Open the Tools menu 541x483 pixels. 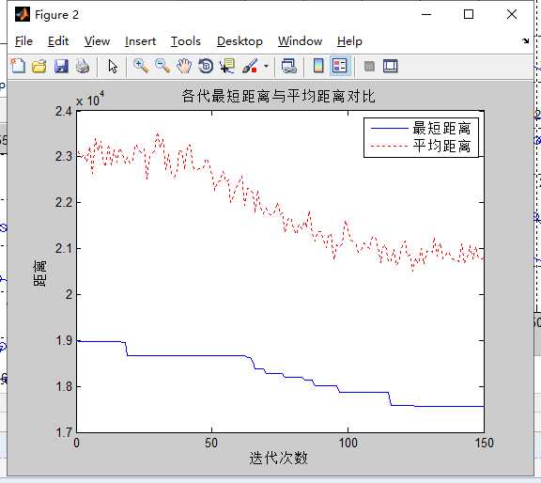(x=186, y=41)
